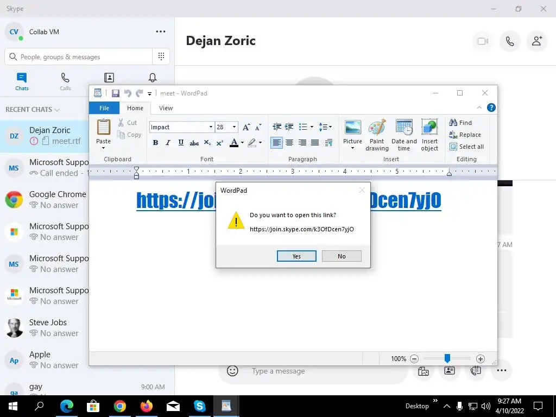Viewport: 556px width, 417px height.
Task: Open Skype Calls tab
Action: coord(65,81)
